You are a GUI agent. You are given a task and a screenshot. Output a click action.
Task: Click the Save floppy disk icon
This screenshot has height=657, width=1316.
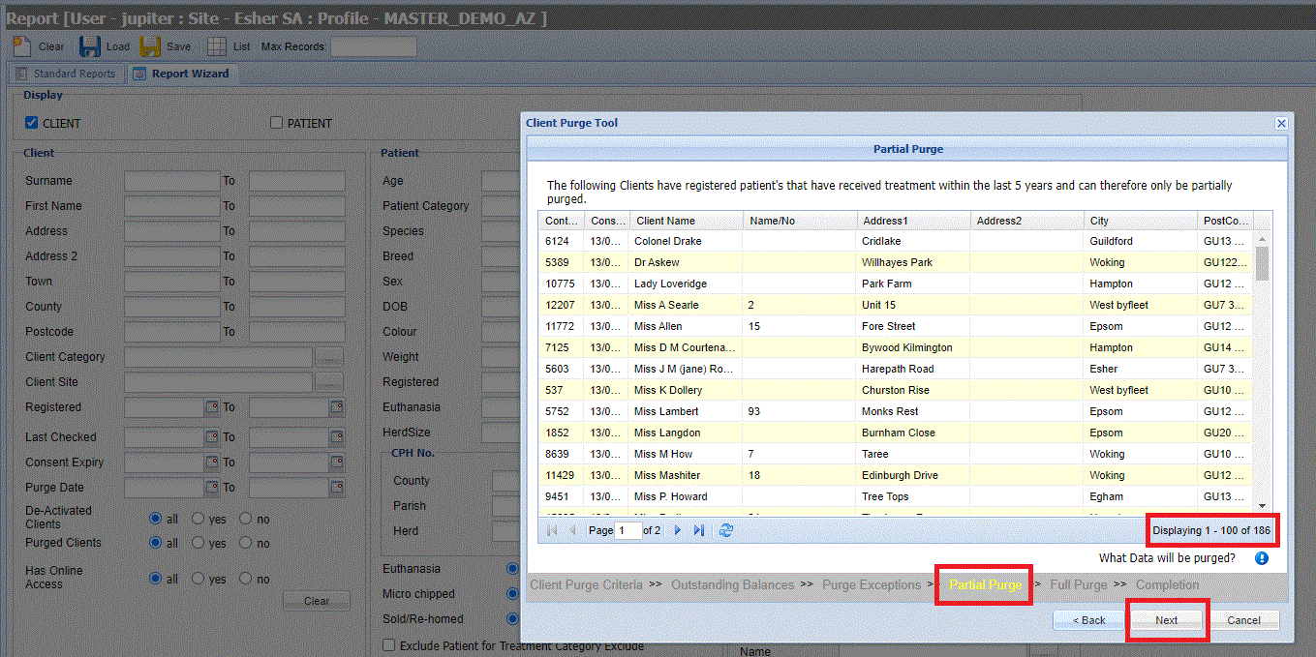150,46
